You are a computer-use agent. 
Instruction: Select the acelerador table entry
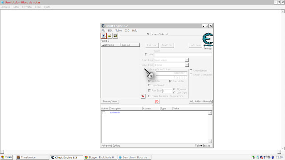click(x=115, y=112)
